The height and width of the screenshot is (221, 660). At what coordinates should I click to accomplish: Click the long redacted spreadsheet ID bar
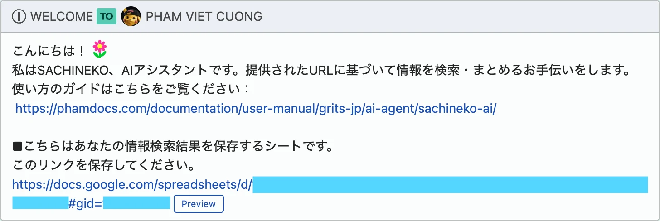click(x=450, y=185)
